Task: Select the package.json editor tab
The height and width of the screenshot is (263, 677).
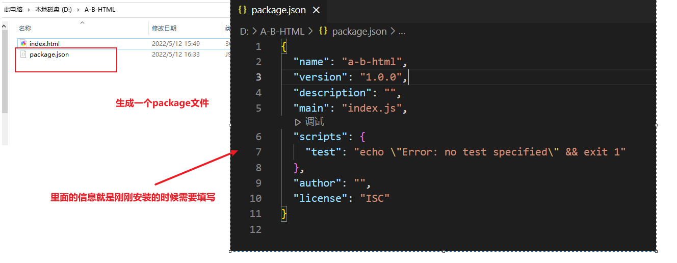Action: (278, 10)
